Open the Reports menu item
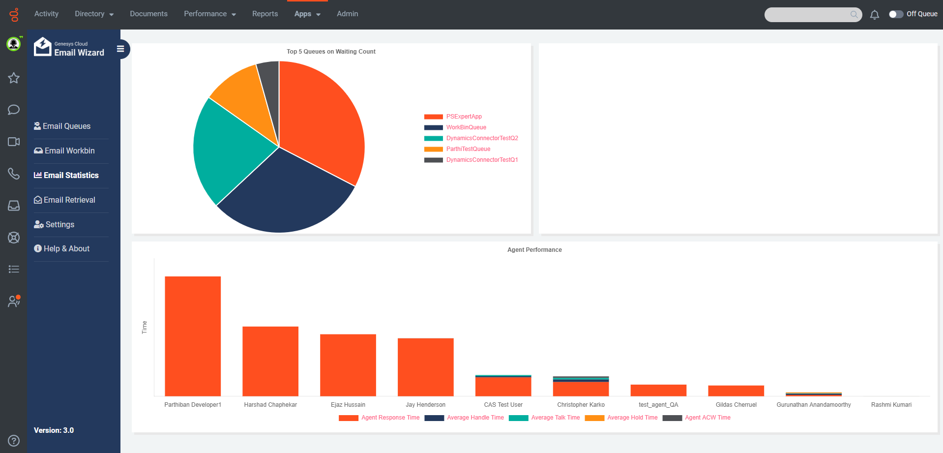 click(265, 14)
